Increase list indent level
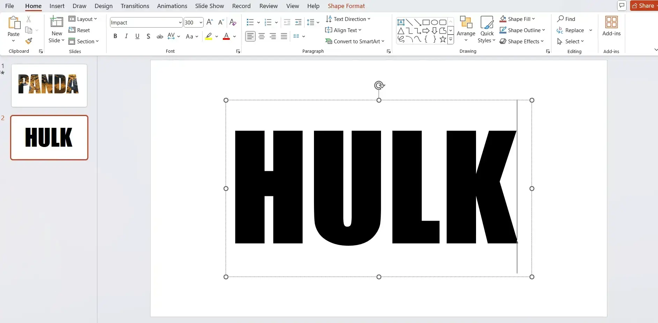 [x=298, y=22]
